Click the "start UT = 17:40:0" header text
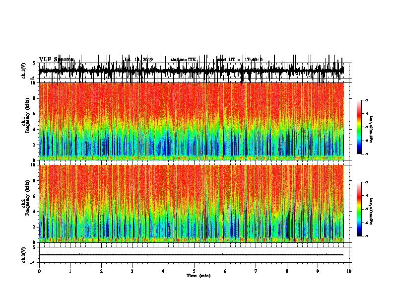The image size is (393, 304). point(240,60)
